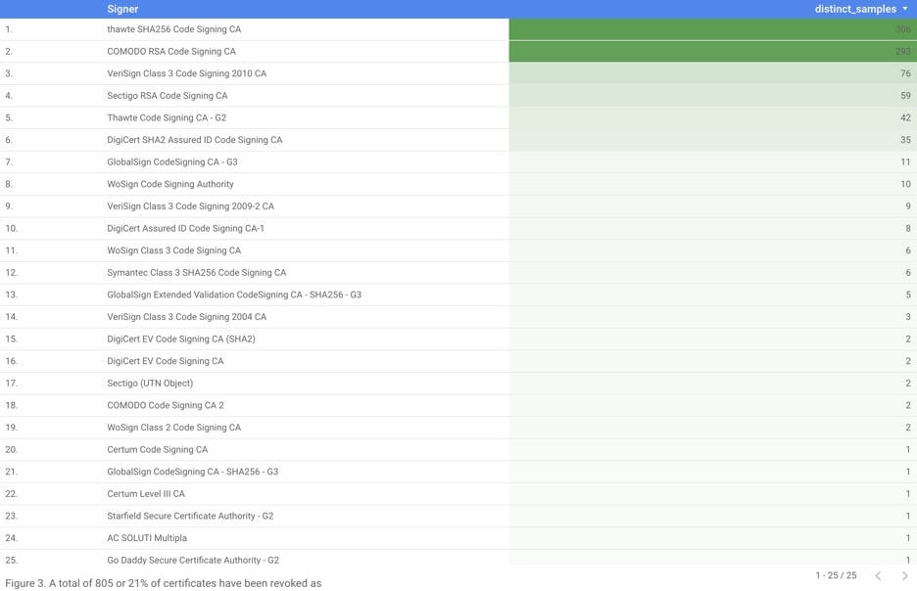Click the value 11 cell
The height and width of the screenshot is (591, 917).
point(713,162)
